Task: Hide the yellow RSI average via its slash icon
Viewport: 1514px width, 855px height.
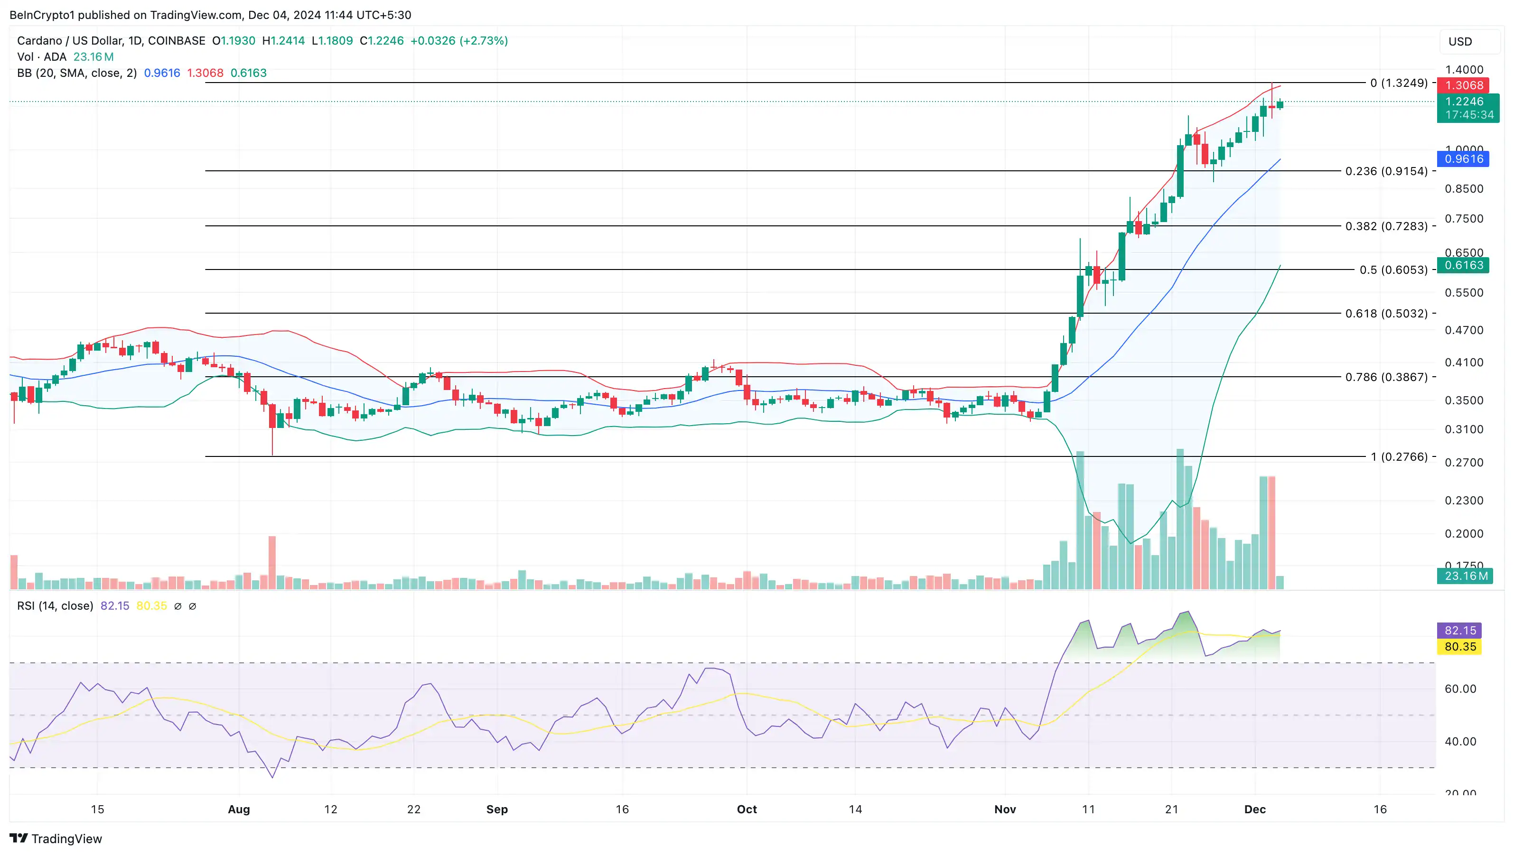Action: (x=193, y=606)
